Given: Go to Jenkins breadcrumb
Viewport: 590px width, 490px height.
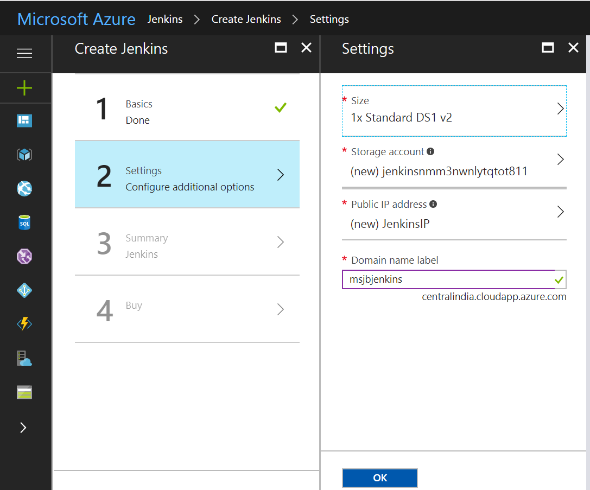Looking at the screenshot, I should 165,19.
